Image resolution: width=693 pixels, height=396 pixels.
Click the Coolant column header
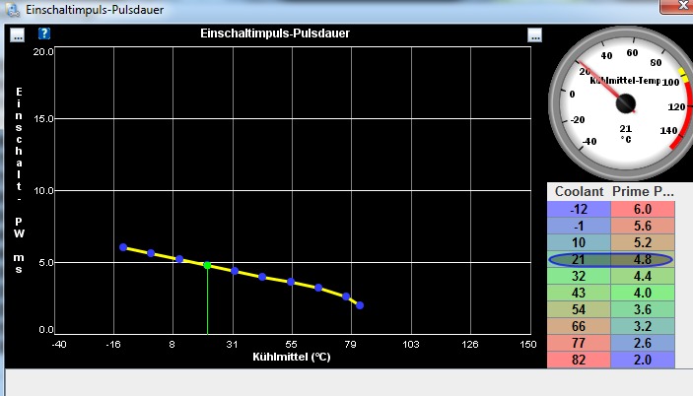pos(579,191)
